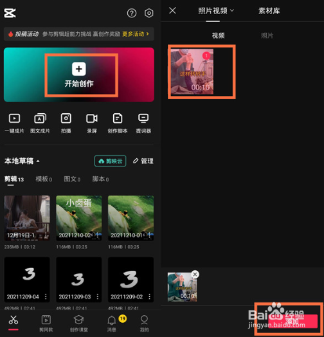Open more options for 20211209-02
The height and width of the screenshot is (337, 324).
[x=150, y=296]
